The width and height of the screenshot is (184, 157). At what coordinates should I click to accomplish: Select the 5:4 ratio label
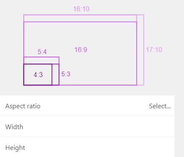42,52
